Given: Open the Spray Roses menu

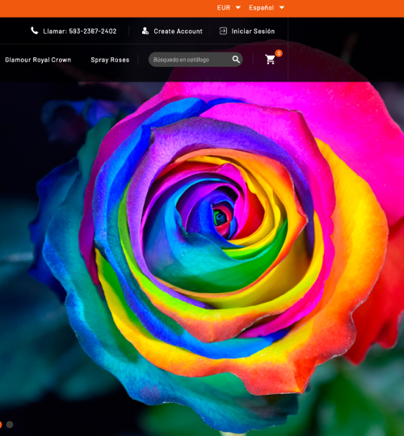Looking at the screenshot, I should [x=110, y=60].
